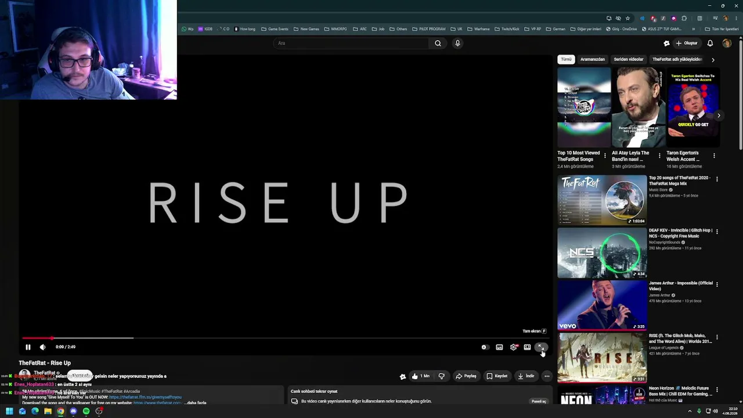The image size is (743, 418).
Task: Open the Taron Egerton Welsh Accent short
Action: pos(693,108)
